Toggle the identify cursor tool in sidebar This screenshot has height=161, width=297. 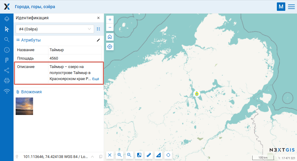7,29
